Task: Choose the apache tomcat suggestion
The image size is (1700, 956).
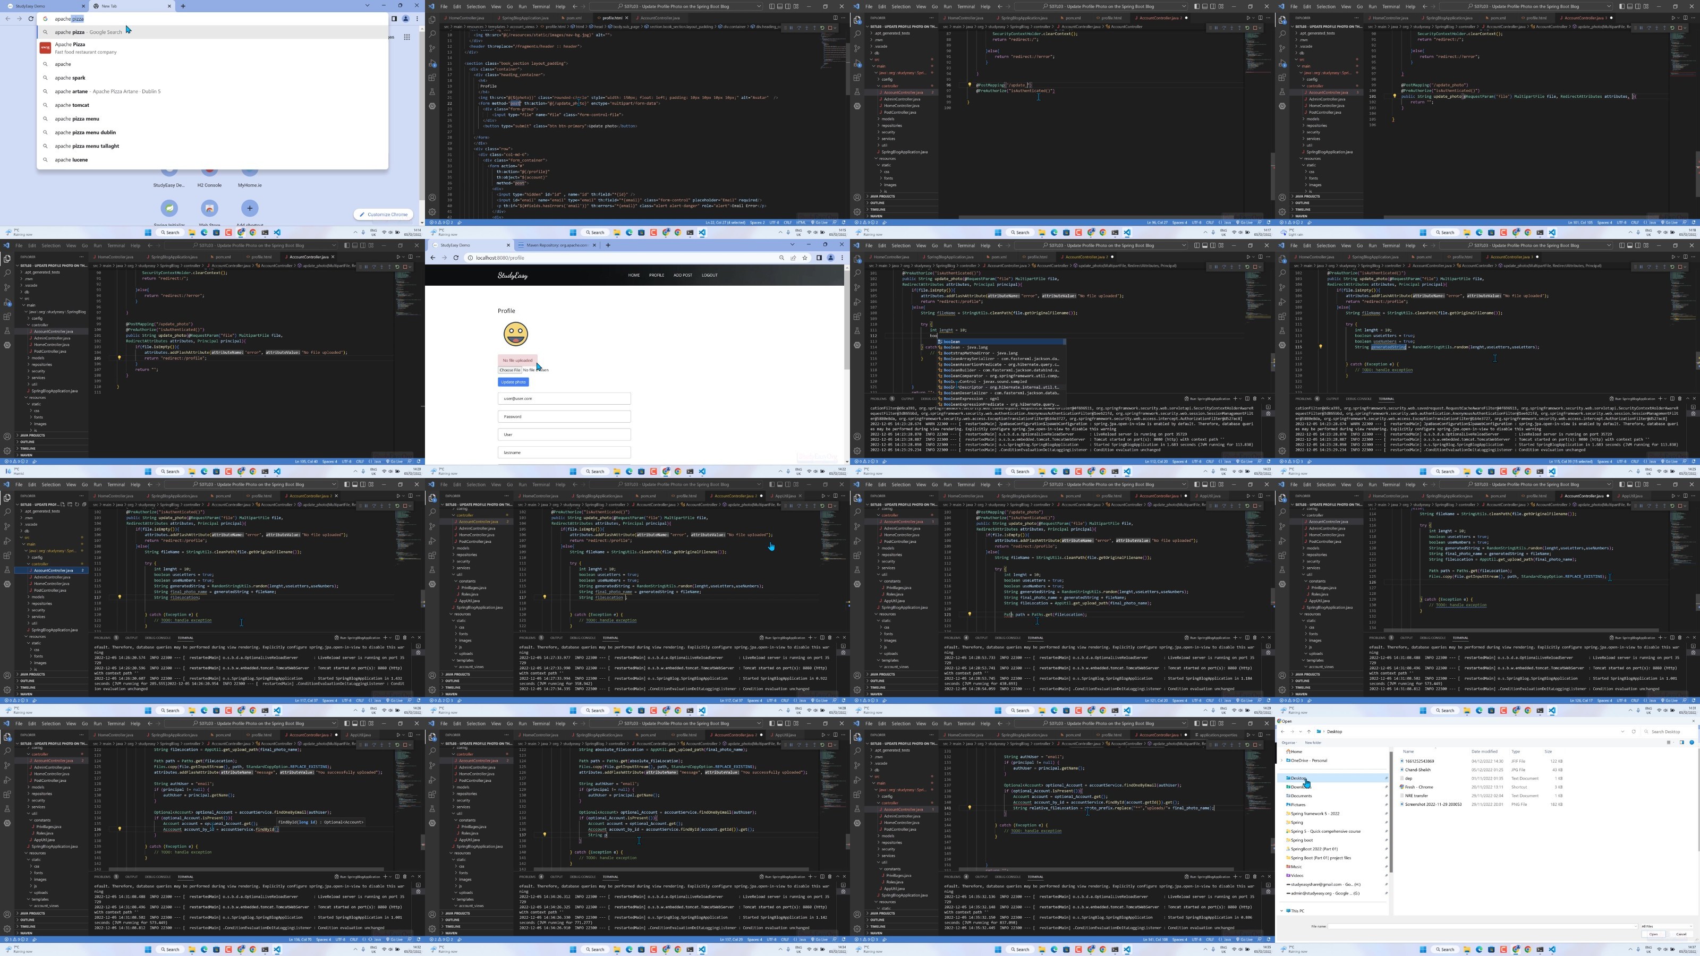Action: 72,105
